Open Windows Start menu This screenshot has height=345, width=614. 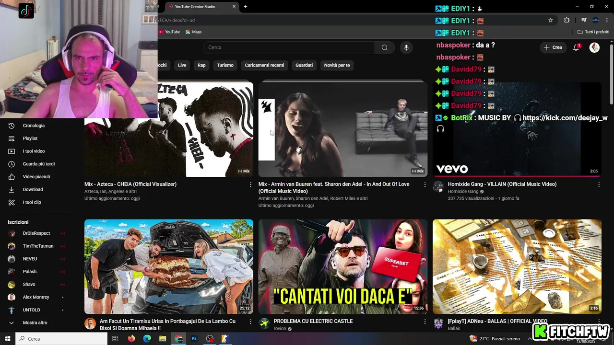coord(8,339)
